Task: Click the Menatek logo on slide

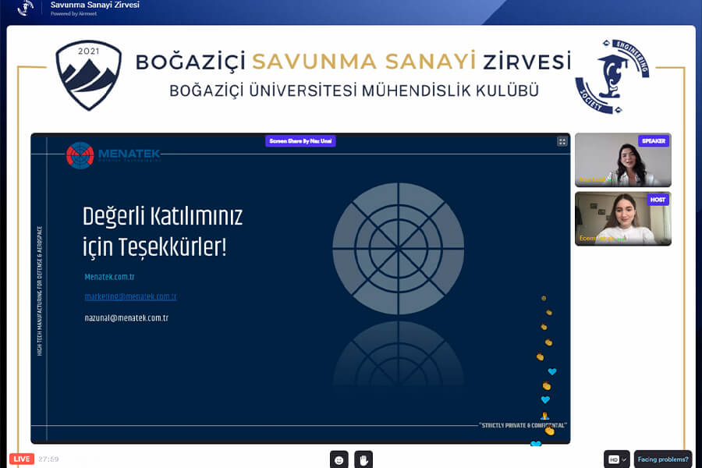Action: pyautogui.click(x=113, y=154)
